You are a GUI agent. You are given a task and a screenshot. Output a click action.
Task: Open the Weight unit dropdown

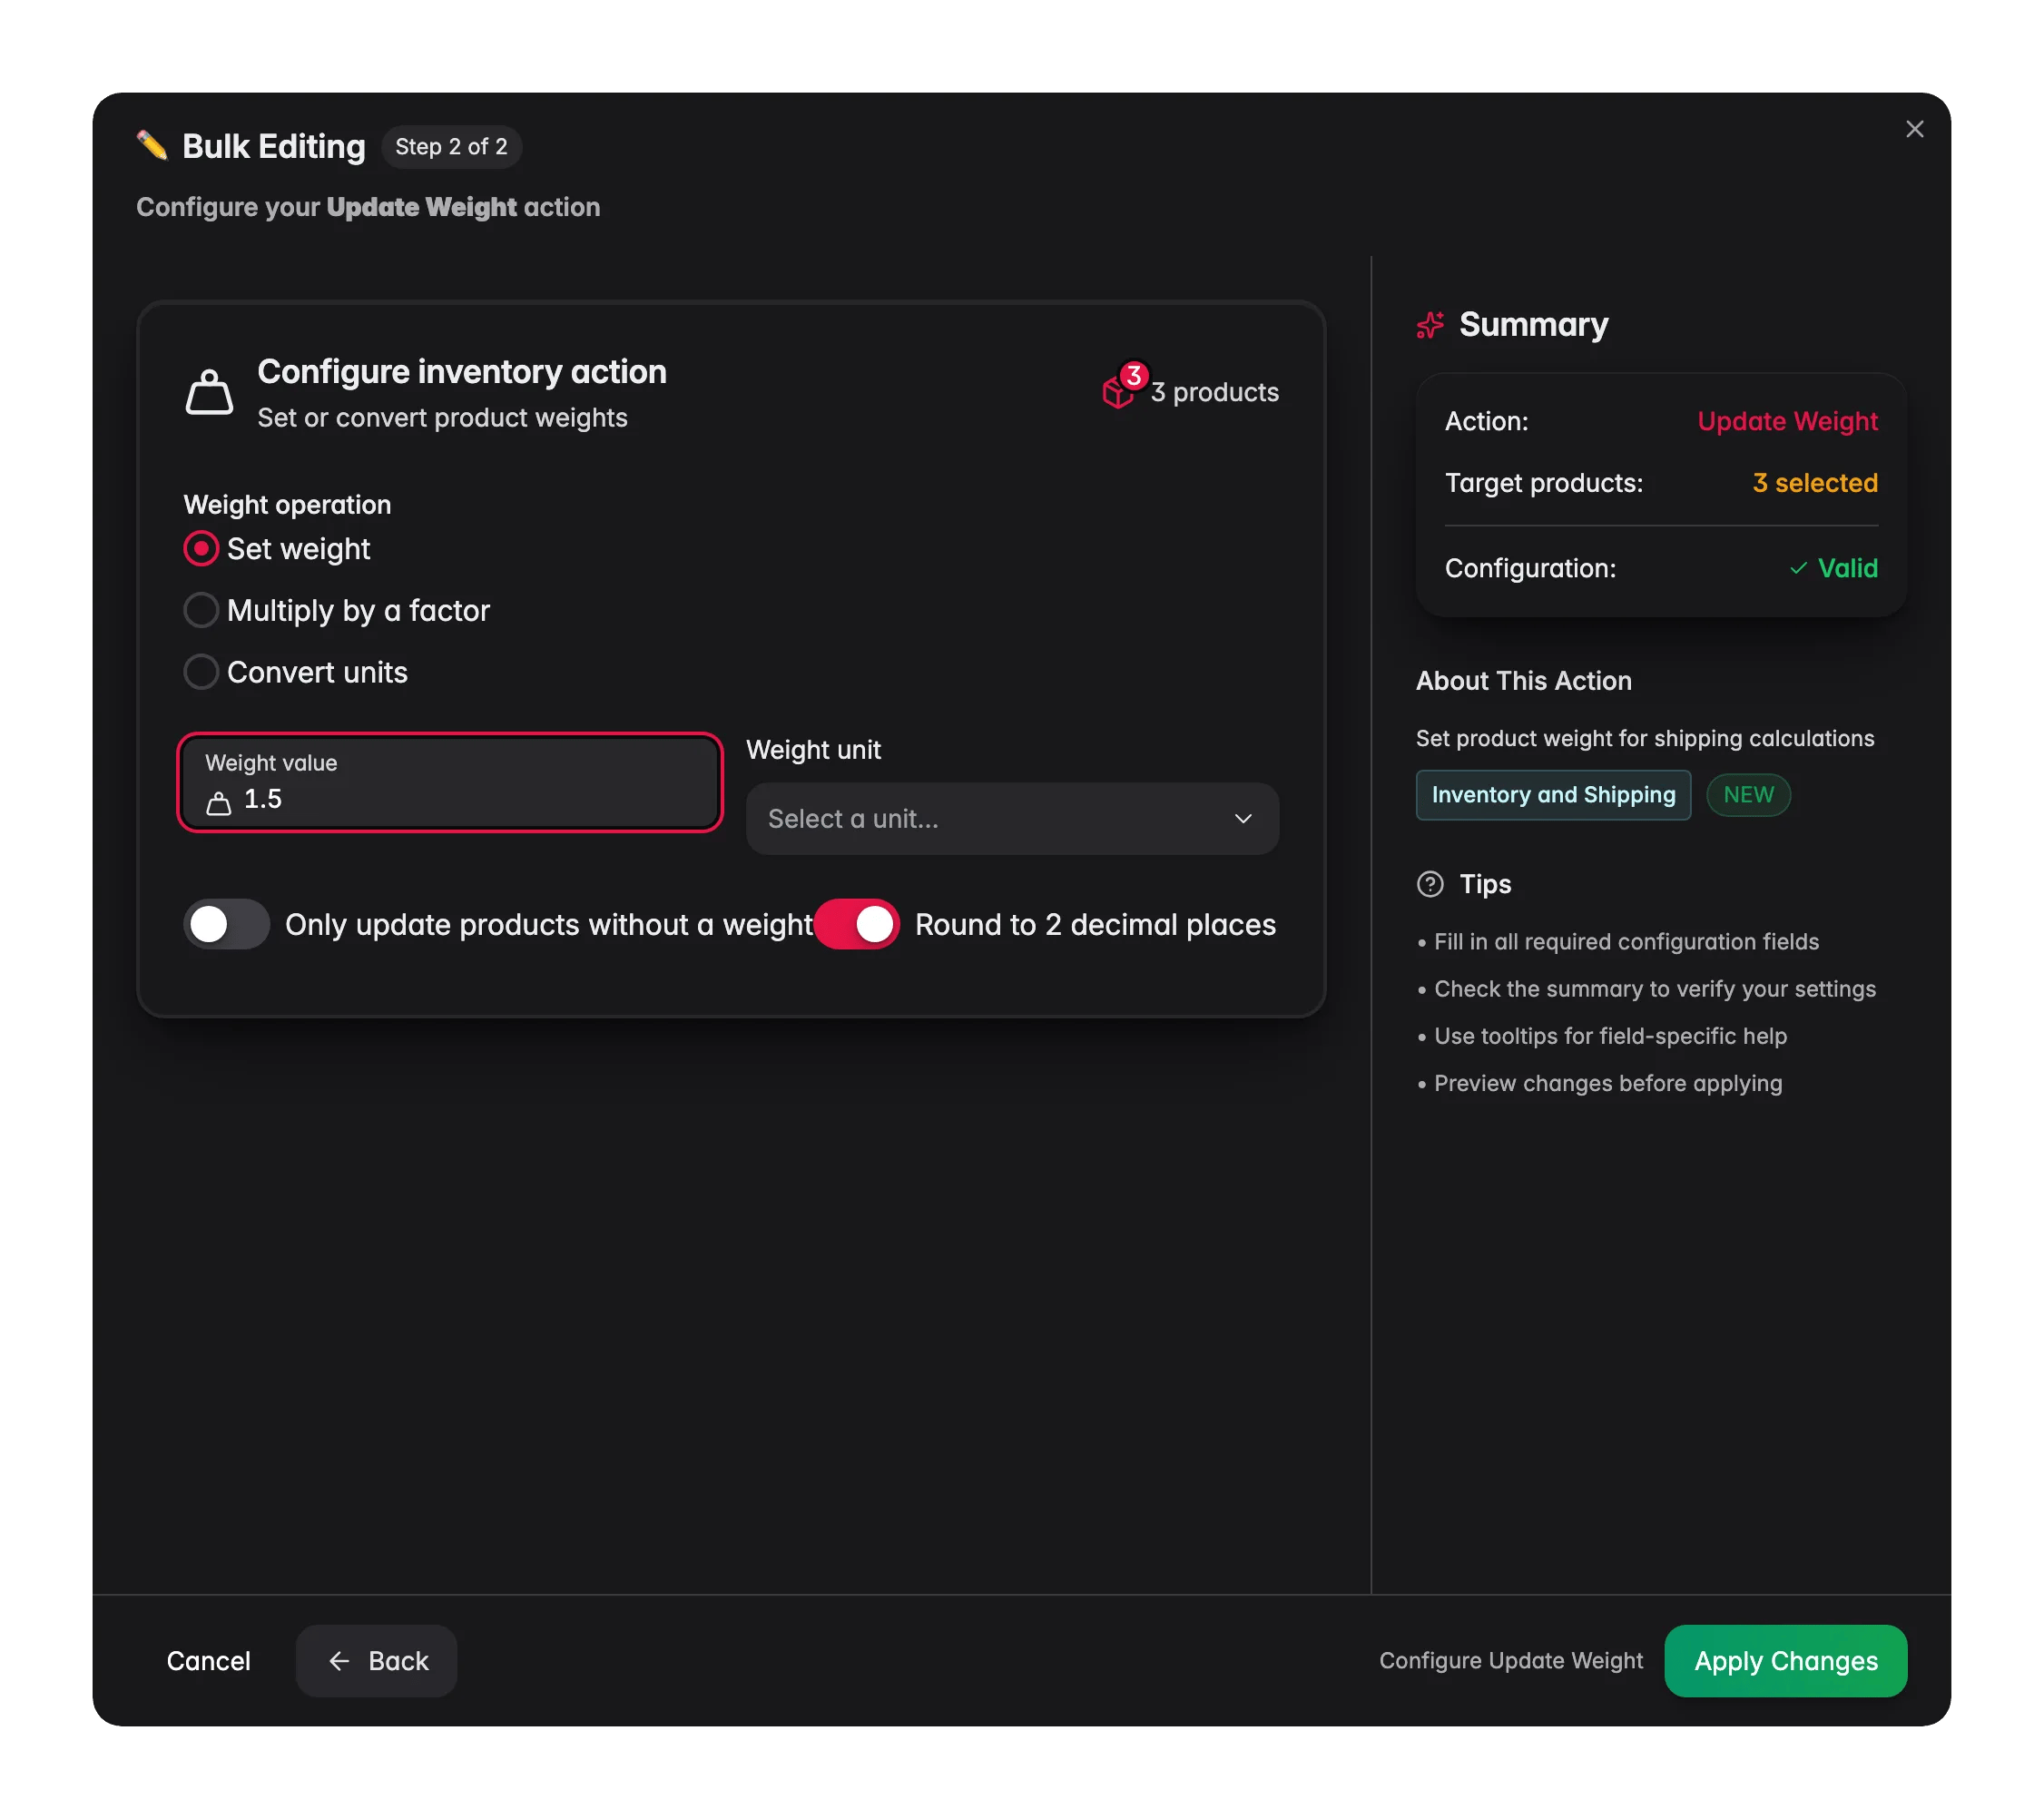pos(1012,818)
